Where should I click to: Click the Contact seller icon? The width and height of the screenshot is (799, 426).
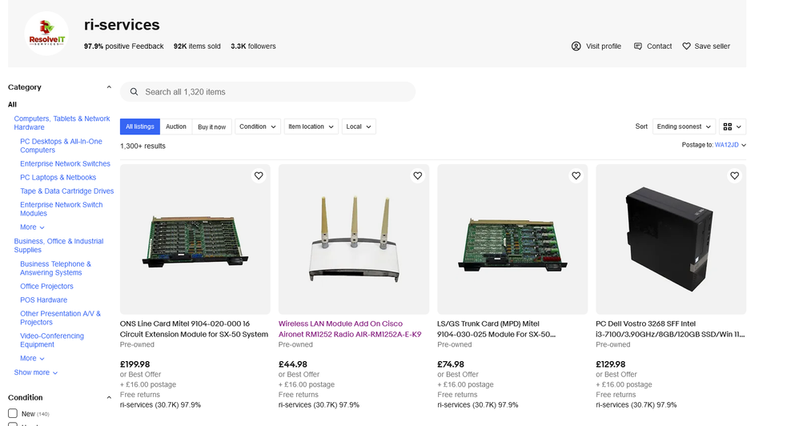[x=638, y=46]
